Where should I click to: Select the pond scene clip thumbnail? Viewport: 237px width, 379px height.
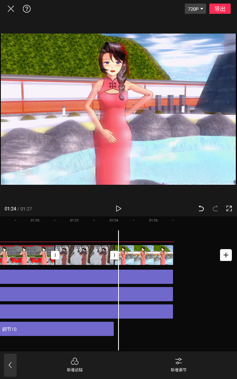[146, 255]
